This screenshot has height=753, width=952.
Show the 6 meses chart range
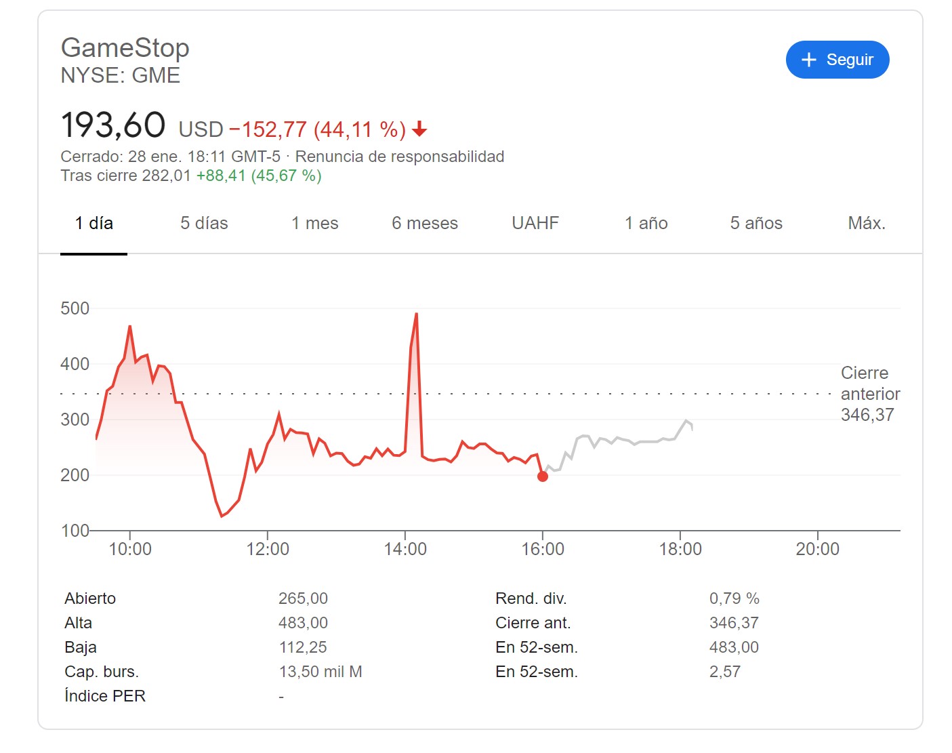click(425, 223)
